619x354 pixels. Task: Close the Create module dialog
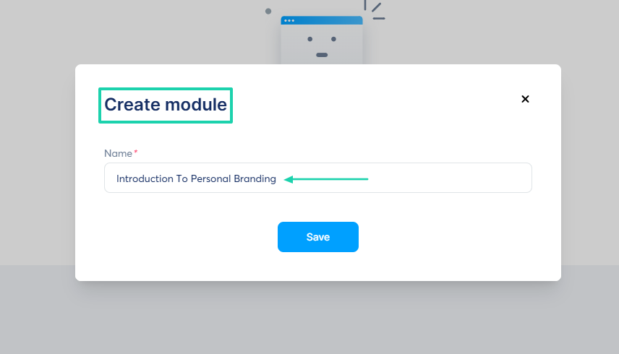[x=525, y=99]
